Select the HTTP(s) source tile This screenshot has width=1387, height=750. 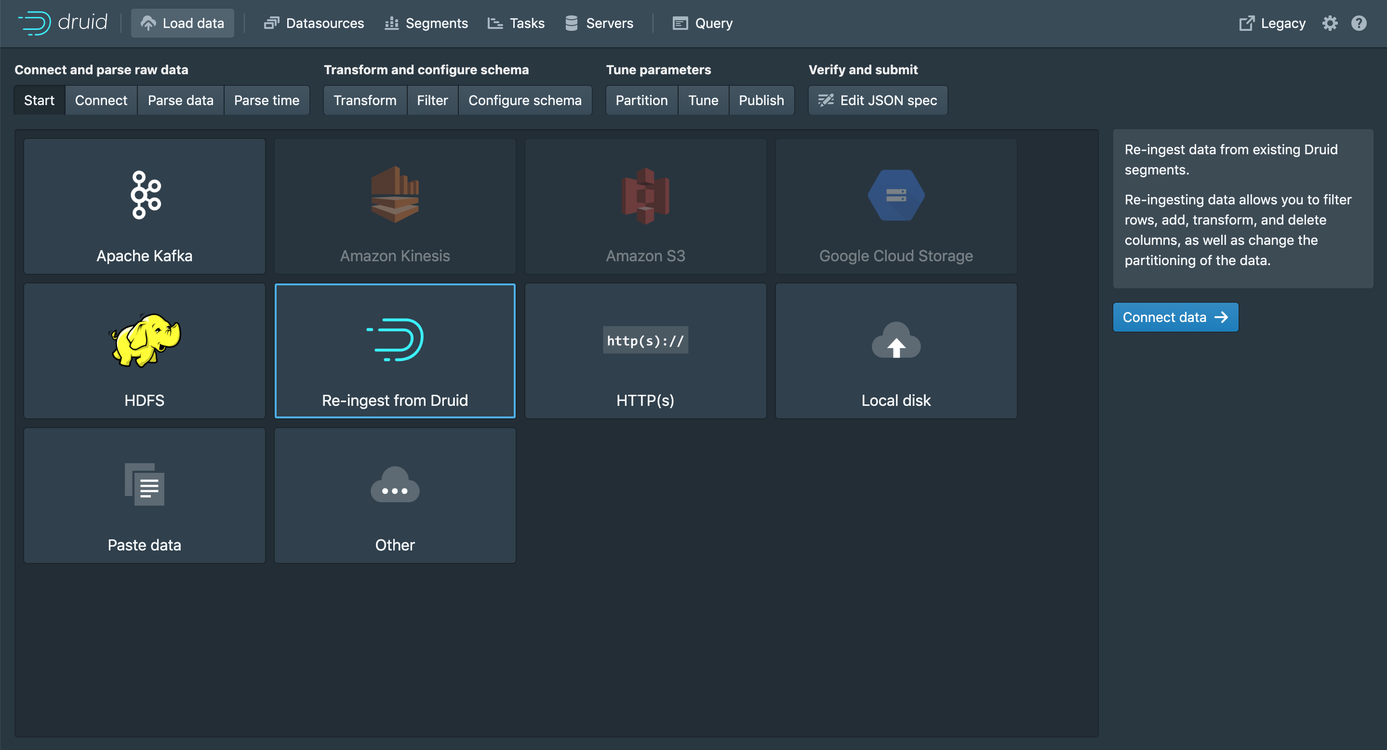645,350
